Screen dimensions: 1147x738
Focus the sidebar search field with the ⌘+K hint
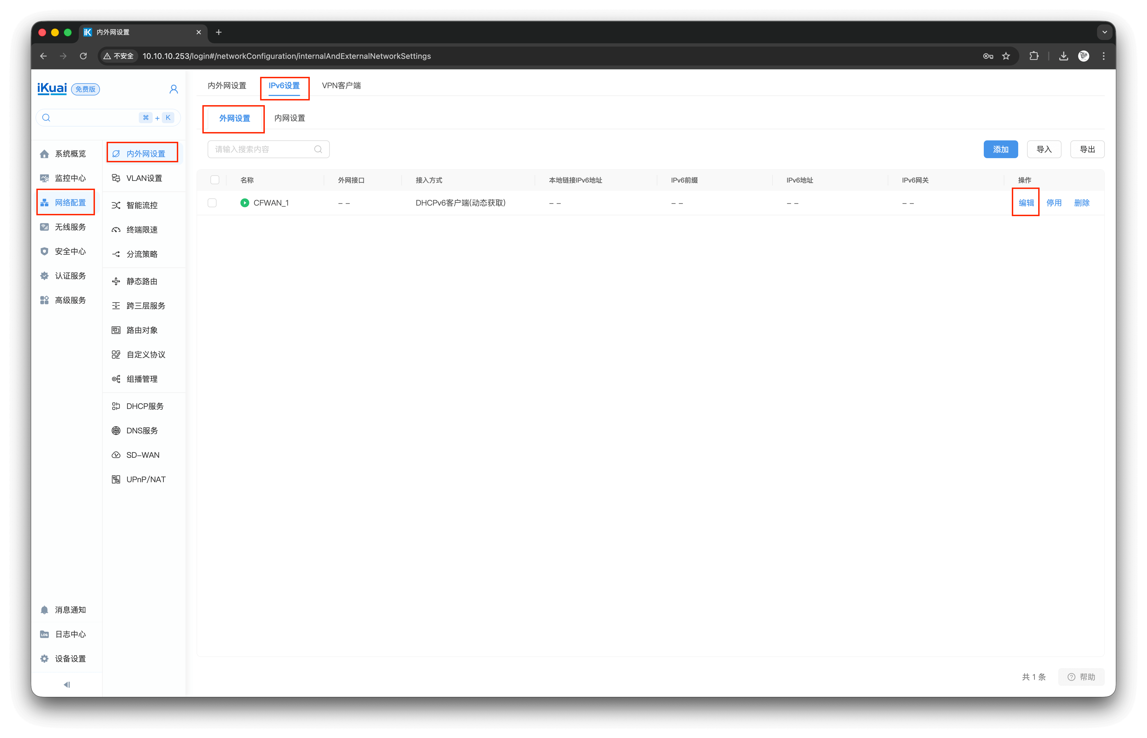[96, 118]
